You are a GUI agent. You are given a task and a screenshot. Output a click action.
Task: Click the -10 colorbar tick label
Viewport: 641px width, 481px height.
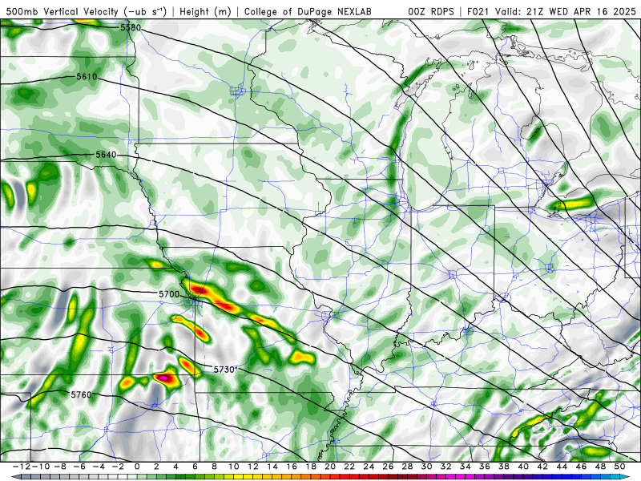click(41, 467)
